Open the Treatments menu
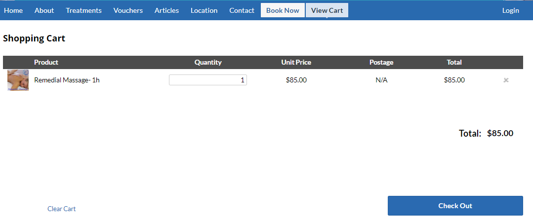Viewport: 533px width, 221px height. (83, 10)
